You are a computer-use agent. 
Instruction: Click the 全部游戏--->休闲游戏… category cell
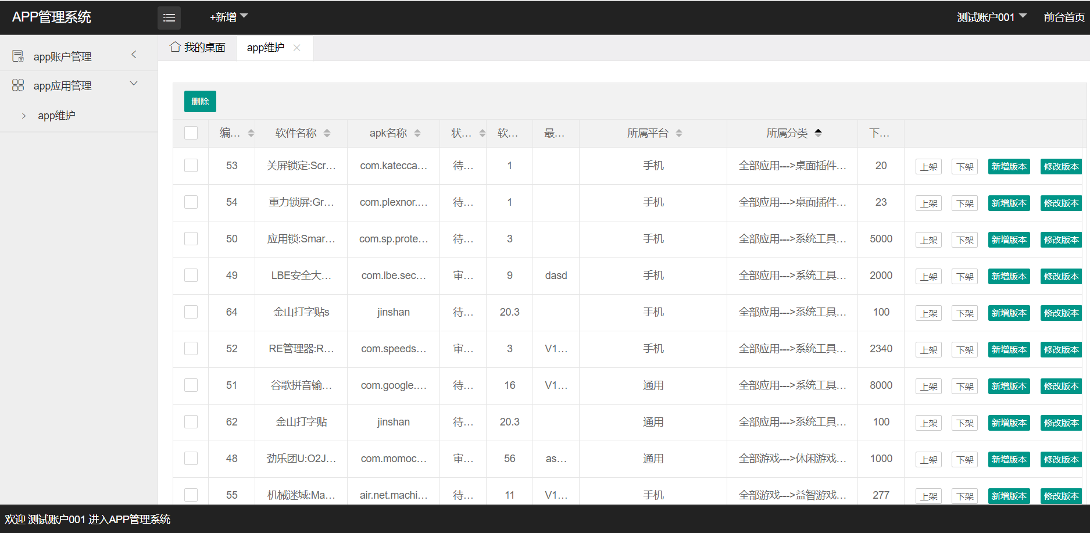tap(792, 459)
